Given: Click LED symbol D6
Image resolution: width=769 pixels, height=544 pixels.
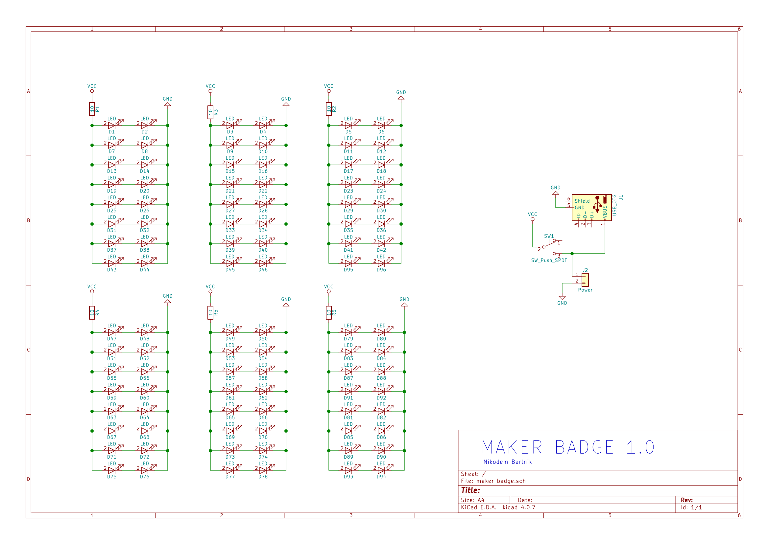Looking at the screenshot, I should tap(382, 125).
